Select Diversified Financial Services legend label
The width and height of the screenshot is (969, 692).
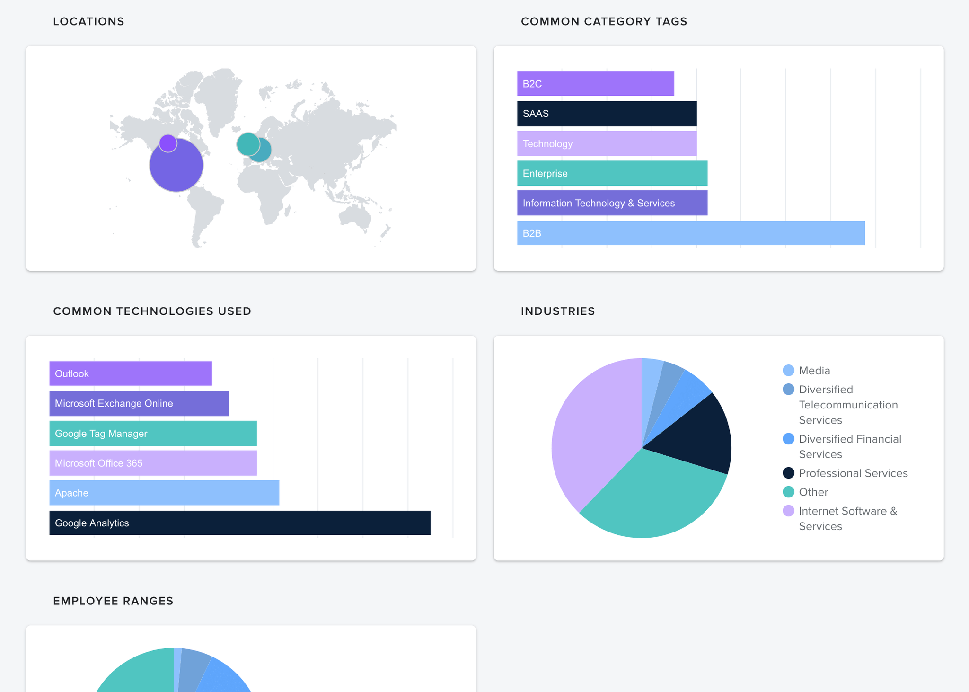point(850,446)
